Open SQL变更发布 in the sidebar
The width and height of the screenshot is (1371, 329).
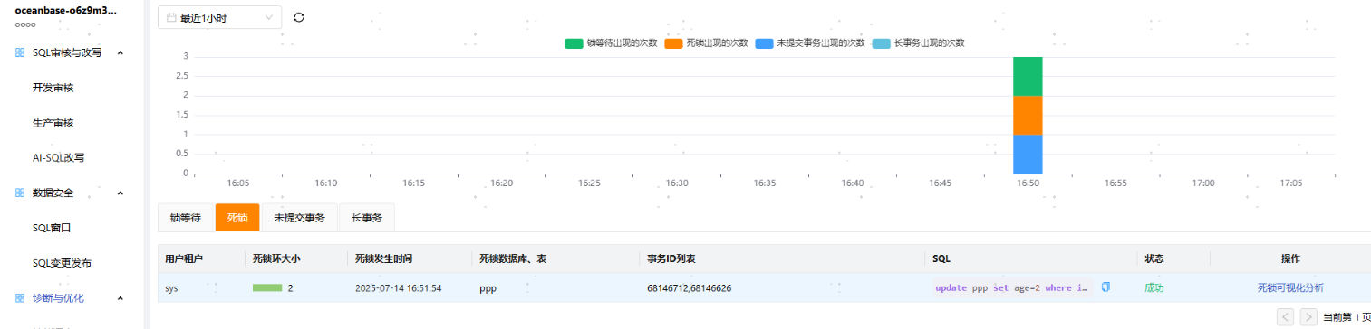[62, 263]
